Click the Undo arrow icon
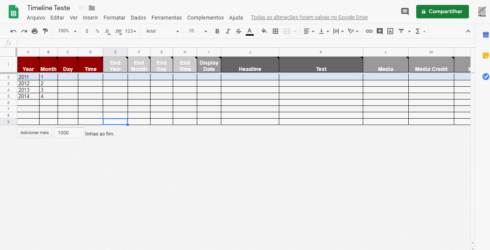This screenshot has height=250, width=490. [14, 31]
